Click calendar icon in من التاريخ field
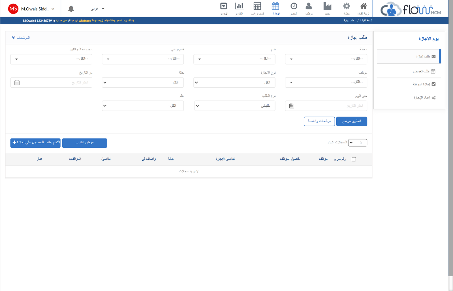 click(17, 83)
